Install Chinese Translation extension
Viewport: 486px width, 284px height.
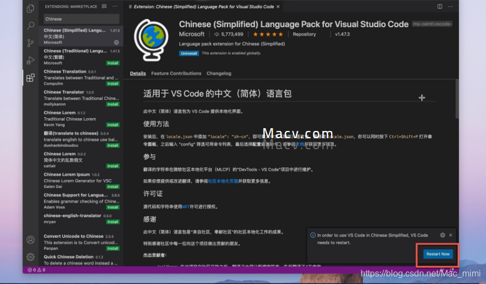coord(112,83)
